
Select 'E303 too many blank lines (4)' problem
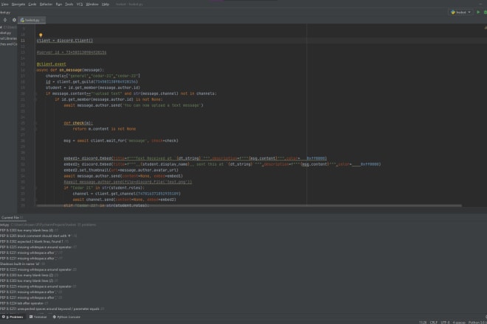(29, 230)
